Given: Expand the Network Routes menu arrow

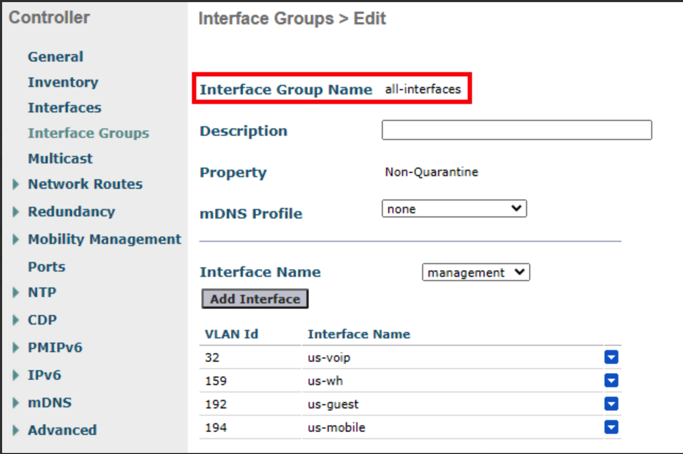Looking at the screenshot, I should (16, 185).
